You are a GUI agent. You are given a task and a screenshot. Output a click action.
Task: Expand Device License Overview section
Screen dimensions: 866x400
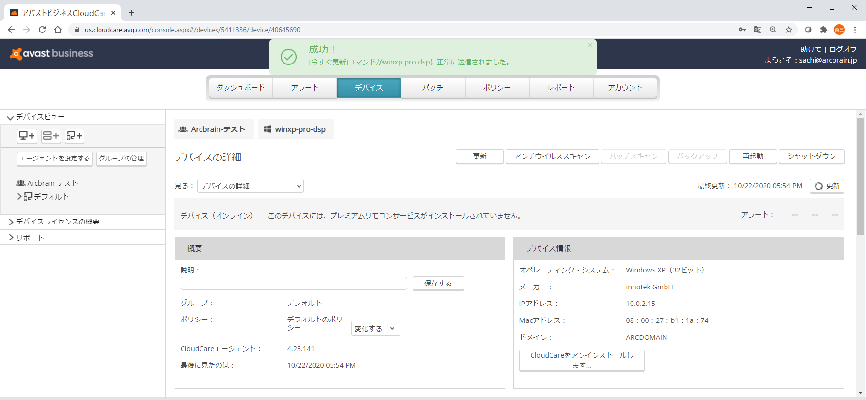pos(11,222)
